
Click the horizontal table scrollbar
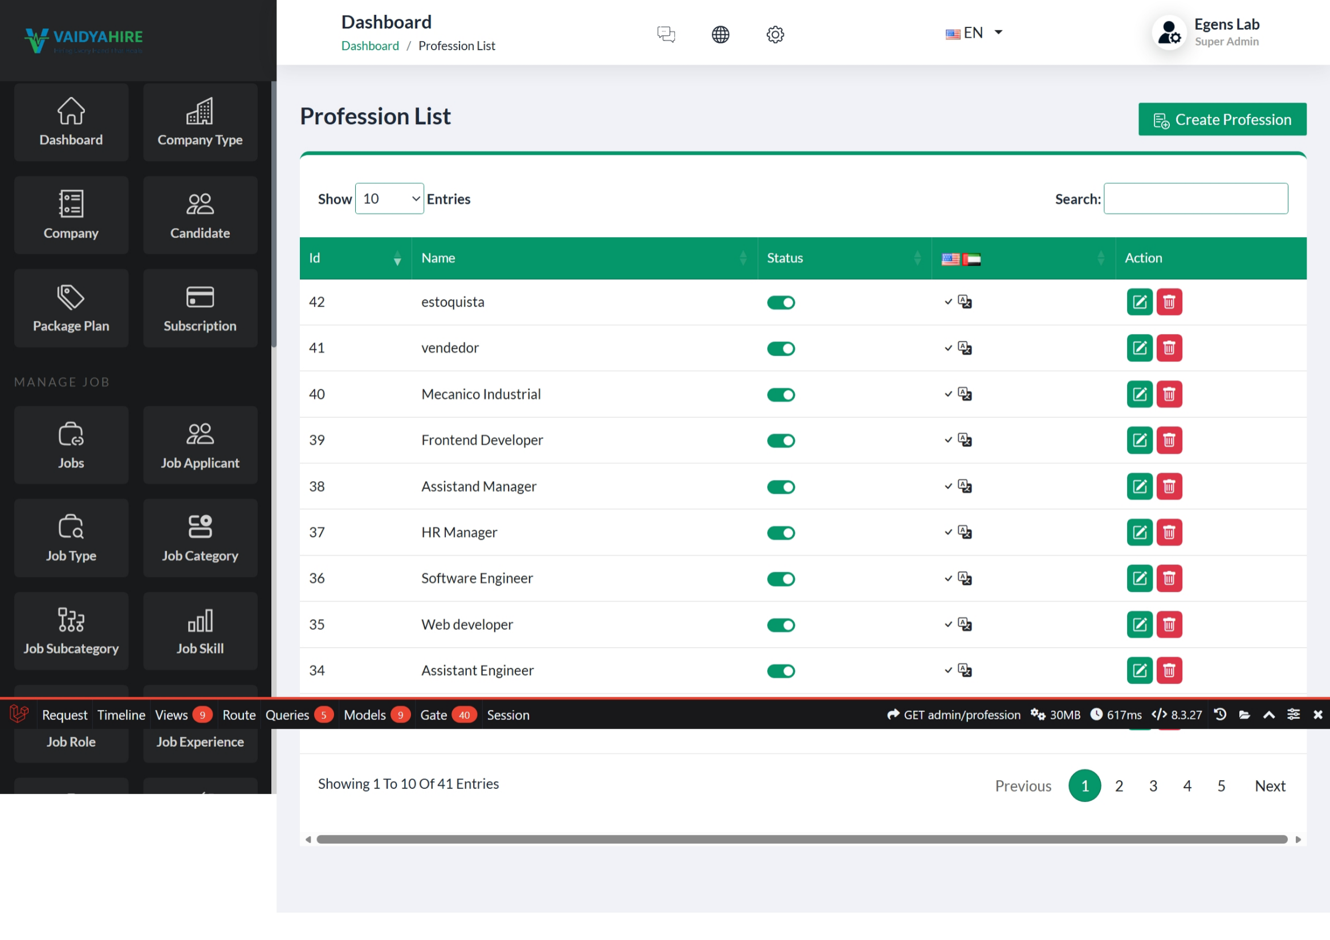802,839
